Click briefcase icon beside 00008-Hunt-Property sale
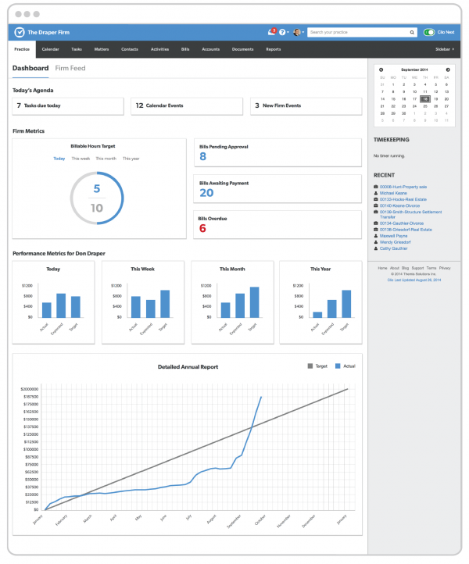469x564 pixels. [x=376, y=187]
